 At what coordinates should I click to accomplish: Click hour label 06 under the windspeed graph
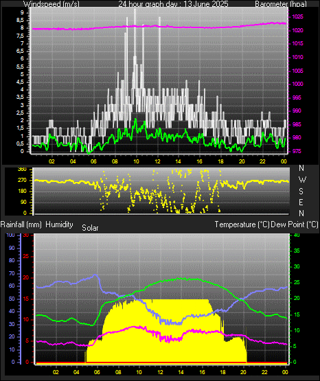click(x=94, y=161)
